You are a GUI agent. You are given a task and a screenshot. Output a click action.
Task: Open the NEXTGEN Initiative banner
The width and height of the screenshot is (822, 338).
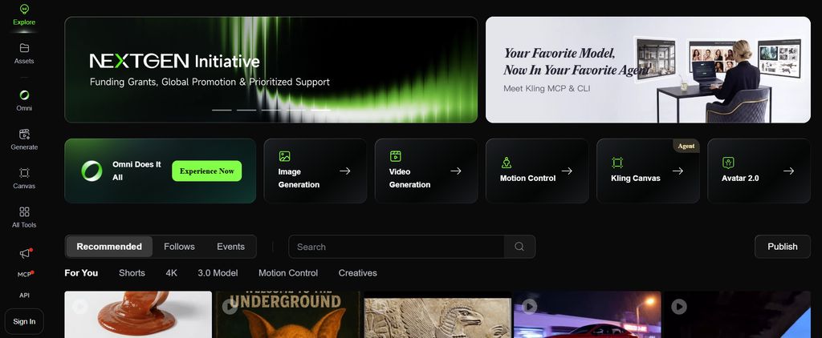coord(271,70)
